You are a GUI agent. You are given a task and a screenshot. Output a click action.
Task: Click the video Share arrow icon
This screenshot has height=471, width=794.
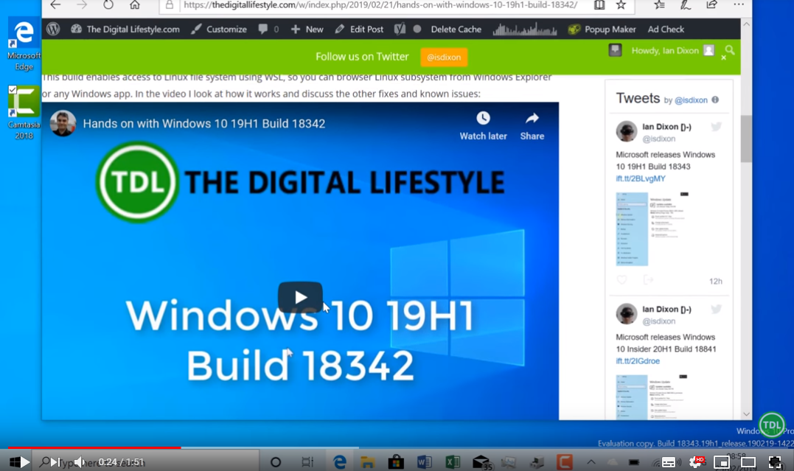(532, 118)
